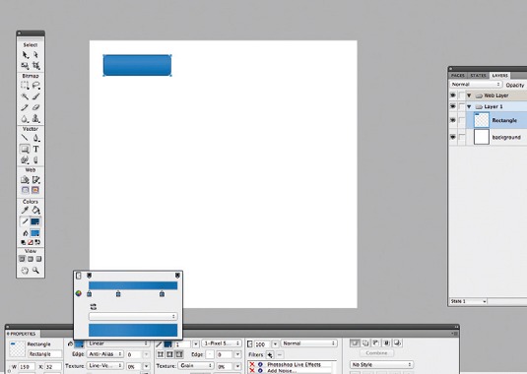Disable the Add Noise filter
The height and width of the screenshot is (374, 527).
(252, 370)
